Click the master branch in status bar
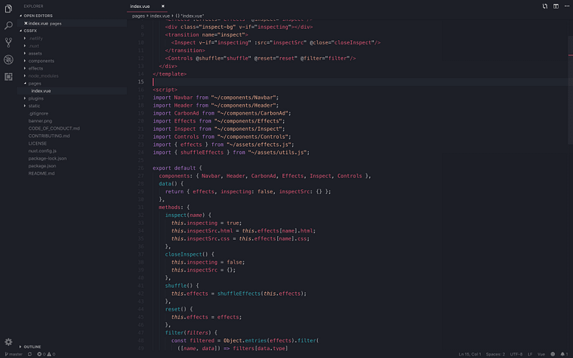This screenshot has height=358, width=573. (x=14, y=354)
